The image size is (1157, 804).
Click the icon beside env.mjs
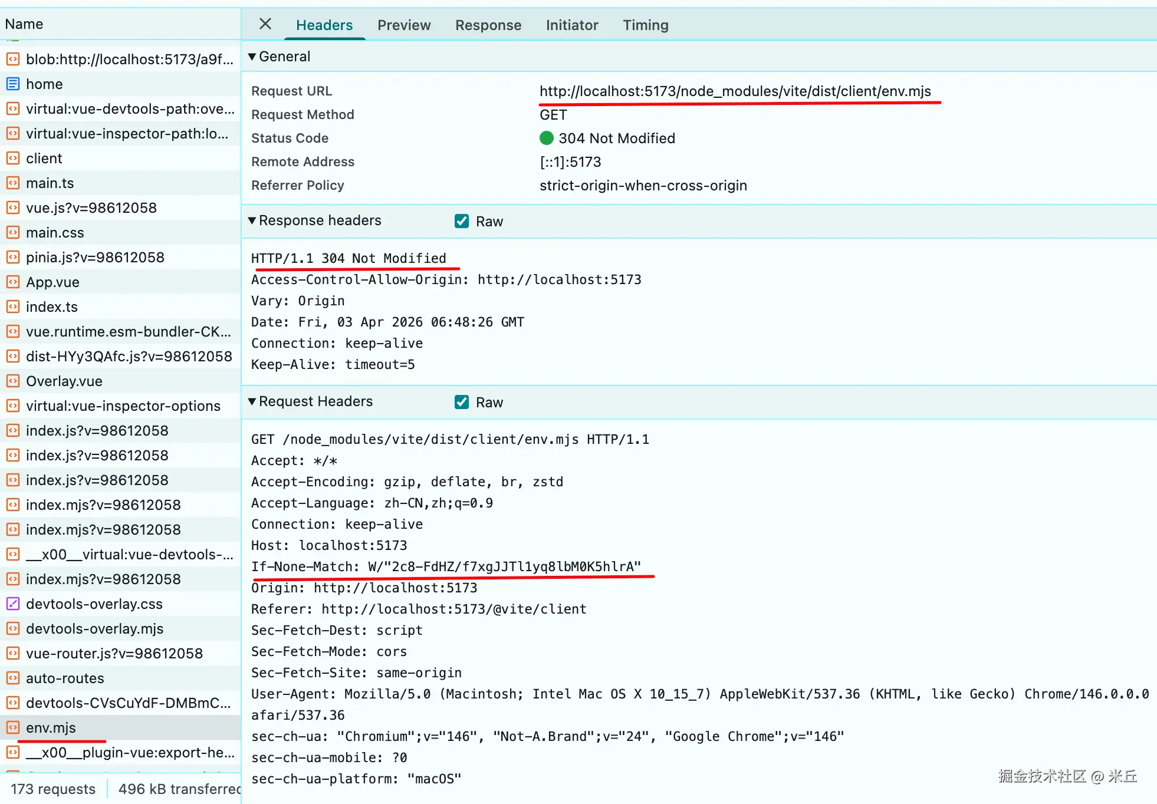click(13, 728)
